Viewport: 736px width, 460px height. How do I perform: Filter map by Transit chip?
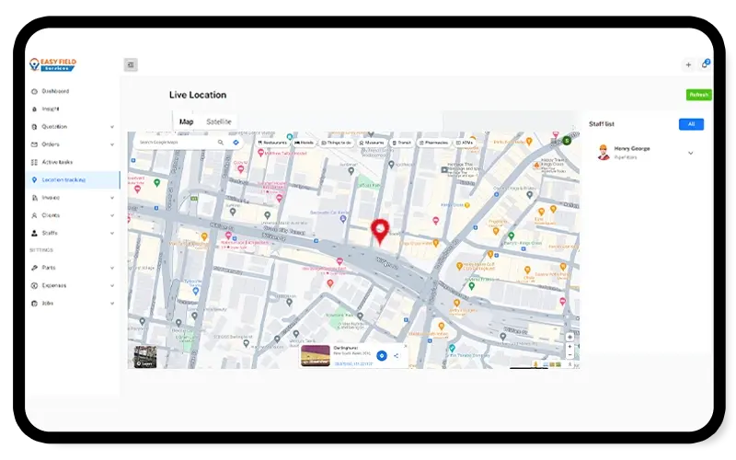point(402,143)
